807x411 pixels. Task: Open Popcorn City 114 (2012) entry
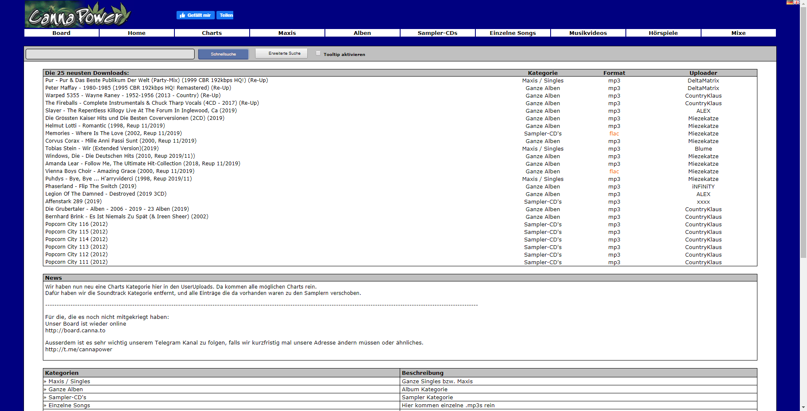76,239
